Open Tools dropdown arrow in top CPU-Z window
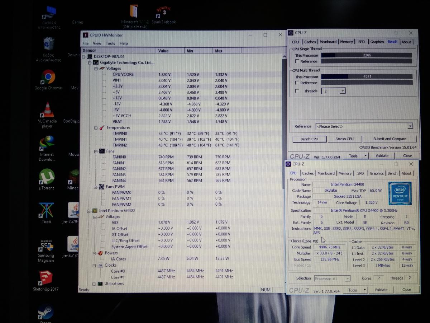430x323 pixels. (365, 156)
